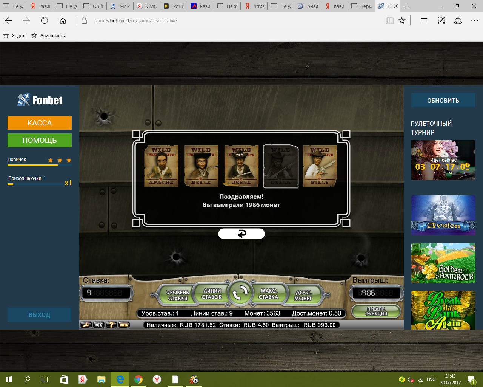
Task: Open the taskbar clock and date
Action: pyautogui.click(x=450, y=379)
